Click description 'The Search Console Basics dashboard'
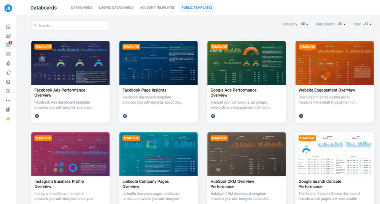The width and height of the screenshot is (380, 204). 329,196
